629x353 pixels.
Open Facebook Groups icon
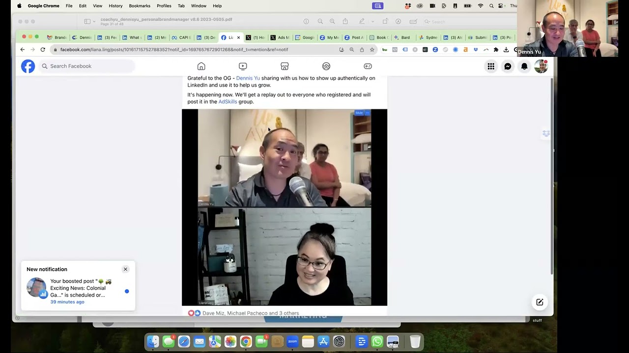[x=326, y=66]
